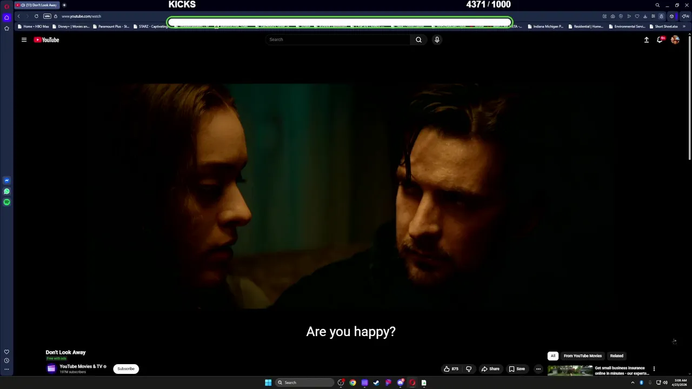Reload the current page
Screen dimensions: 692x389
pos(36,16)
